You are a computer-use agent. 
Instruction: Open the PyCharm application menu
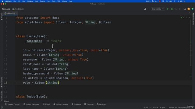(8, 1)
